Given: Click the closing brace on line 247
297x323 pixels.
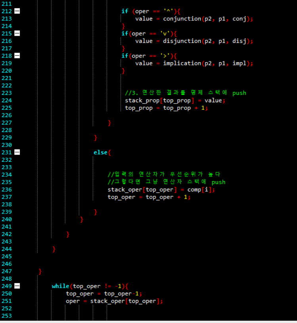Looking at the screenshot, I should coord(40,271).
